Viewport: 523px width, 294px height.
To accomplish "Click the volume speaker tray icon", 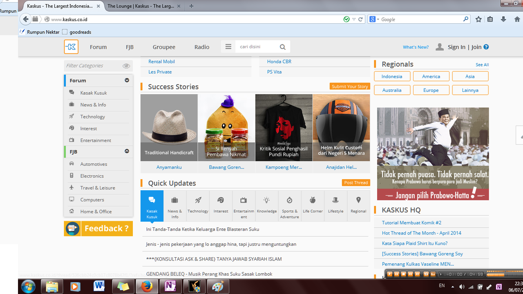I will pyautogui.click(x=462, y=287).
